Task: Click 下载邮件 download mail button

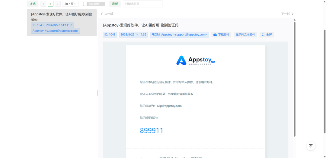Action: coord(221,35)
